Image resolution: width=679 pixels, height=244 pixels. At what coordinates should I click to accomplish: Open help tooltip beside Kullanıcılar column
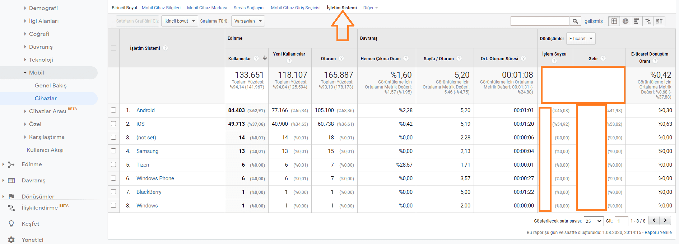click(x=256, y=58)
